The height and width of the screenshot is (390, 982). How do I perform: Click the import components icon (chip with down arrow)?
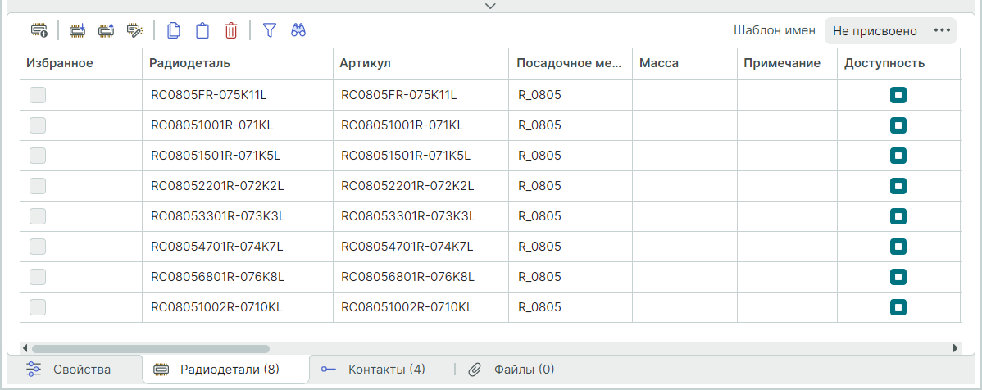[x=77, y=30]
